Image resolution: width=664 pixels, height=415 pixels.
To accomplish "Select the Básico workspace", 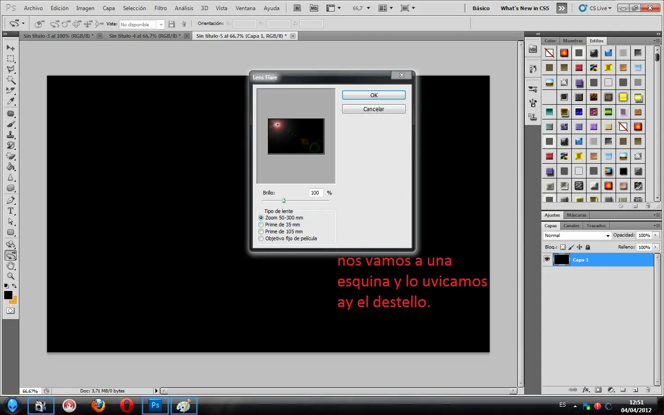I will click(481, 8).
